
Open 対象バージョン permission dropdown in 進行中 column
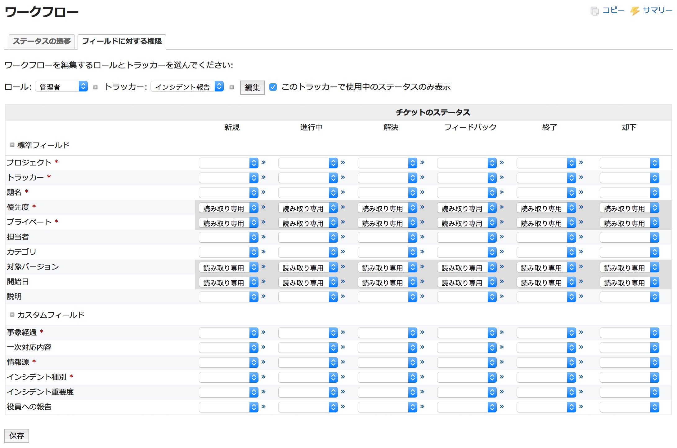tap(308, 267)
